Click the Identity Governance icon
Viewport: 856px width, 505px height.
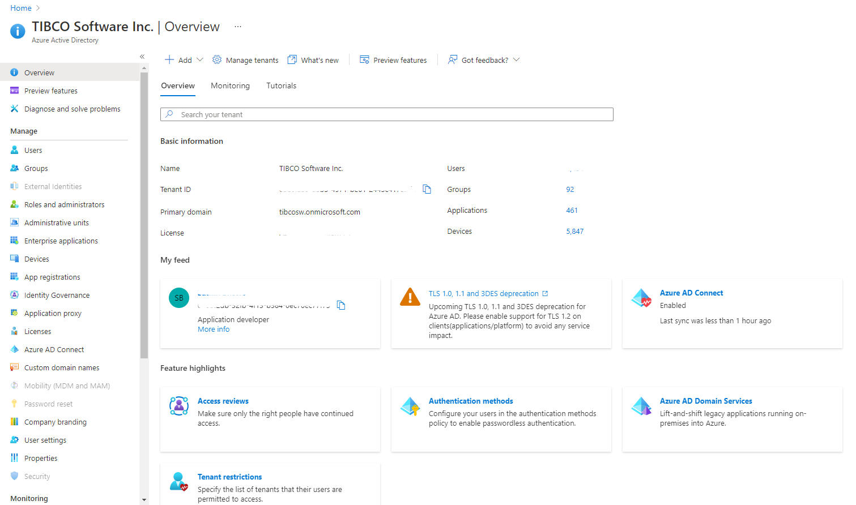(15, 295)
